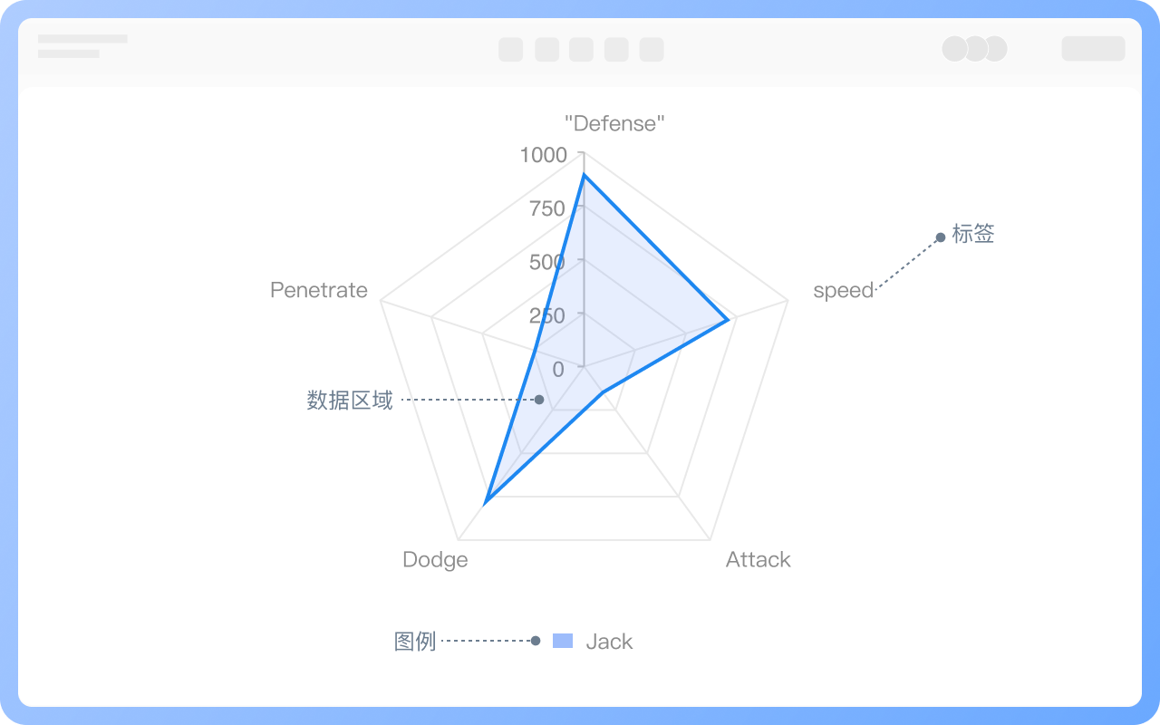Click the 数据区域 annotation label

(x=350, y=400)
